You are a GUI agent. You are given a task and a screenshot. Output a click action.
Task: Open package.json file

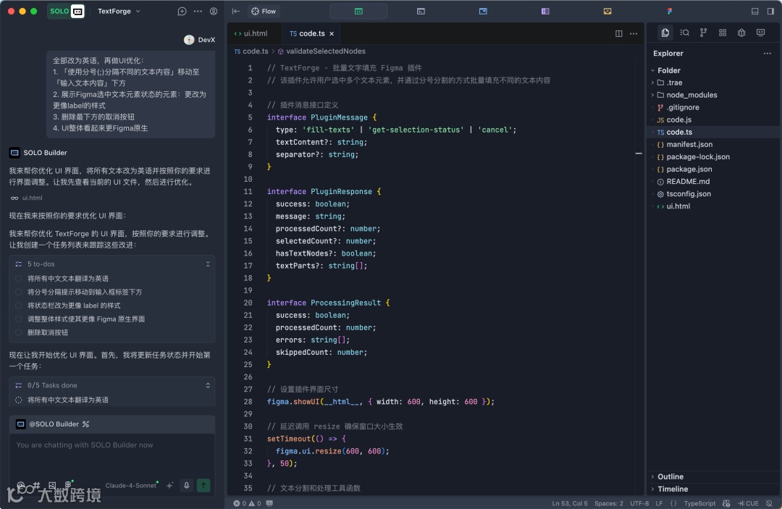pos(689,169)
